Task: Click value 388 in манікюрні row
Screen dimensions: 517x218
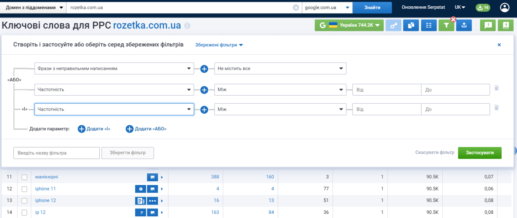Action: (215, 177)
